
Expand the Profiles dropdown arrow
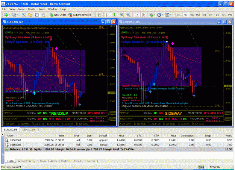coord(17,15)
